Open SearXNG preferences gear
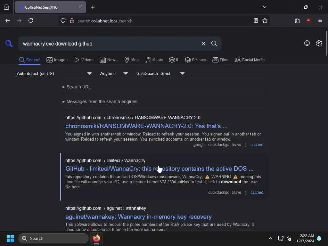Image resolution: width=328 pixels, height=246 pixels. [x=319, y=43]
